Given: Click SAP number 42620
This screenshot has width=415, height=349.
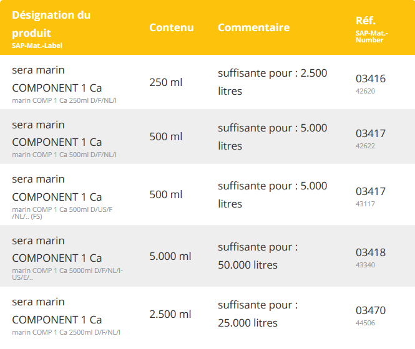Looking at the screenshot, I should pos(365,91).
